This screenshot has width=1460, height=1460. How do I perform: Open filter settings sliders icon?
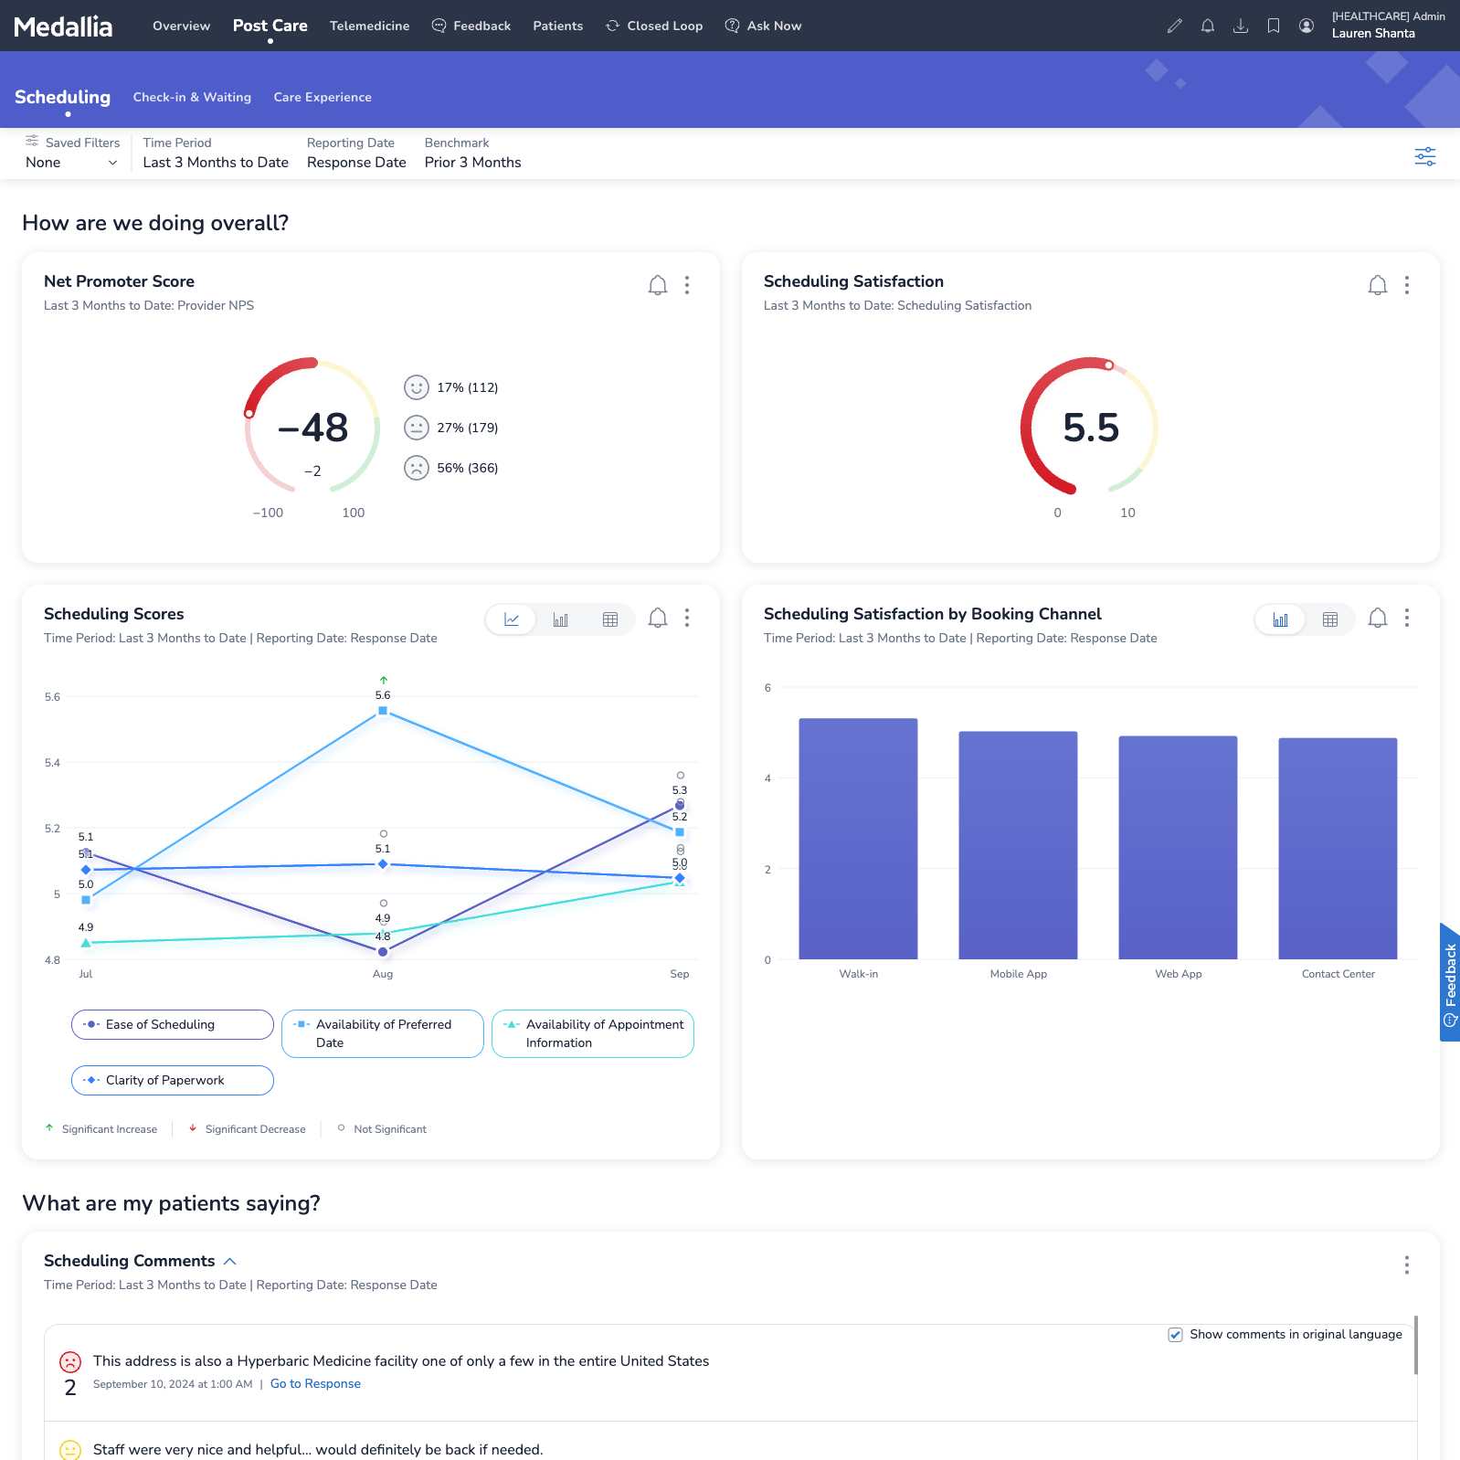(x=1424, y=156)
